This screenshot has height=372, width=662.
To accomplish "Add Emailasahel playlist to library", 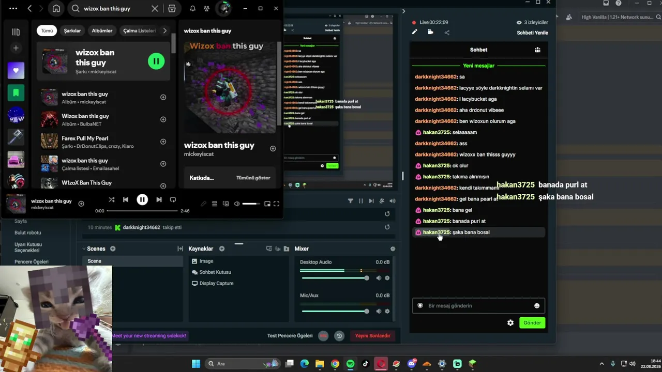I will pos(163,164).
